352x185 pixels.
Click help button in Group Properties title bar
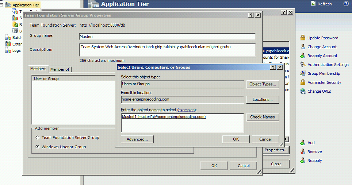click(251, 15)
